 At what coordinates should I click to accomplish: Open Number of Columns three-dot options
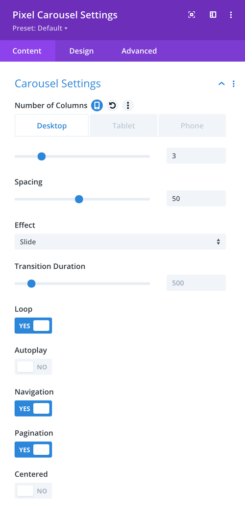tap(128, 105)
